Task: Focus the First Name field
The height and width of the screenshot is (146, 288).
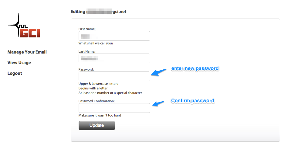Action: (x=114, y=36)
